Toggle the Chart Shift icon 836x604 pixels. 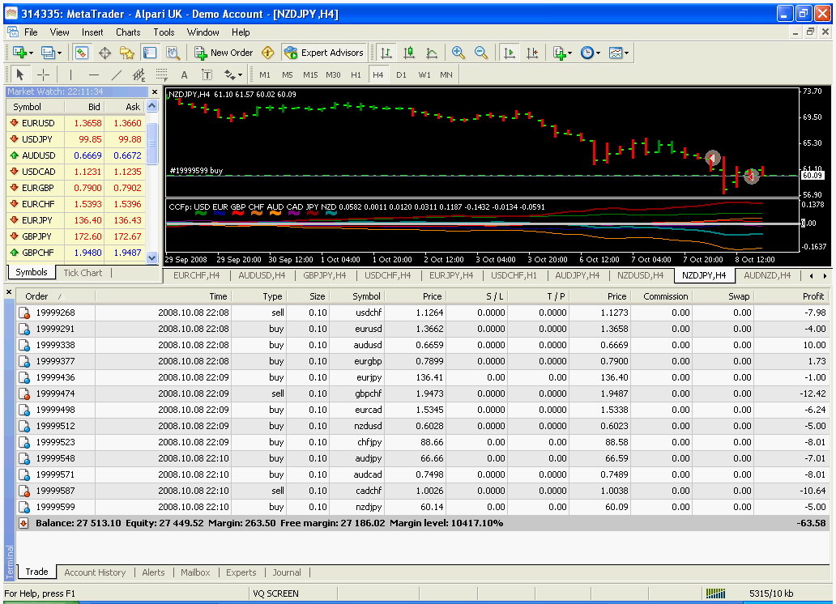pyautogui.click(x=532, y=53)
